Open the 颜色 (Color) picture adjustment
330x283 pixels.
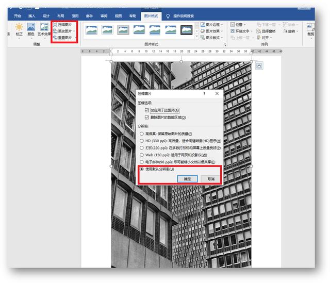pyautogui.click(x=31, y=30)
